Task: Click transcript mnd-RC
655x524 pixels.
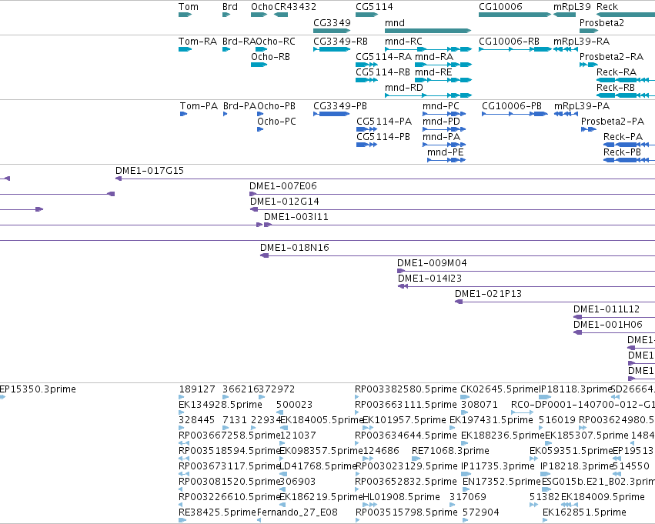Action: point(428,49)
